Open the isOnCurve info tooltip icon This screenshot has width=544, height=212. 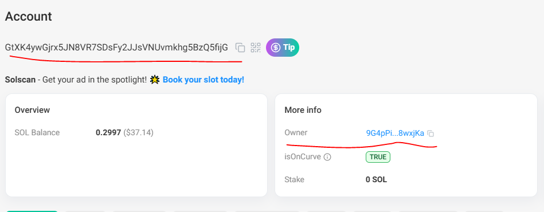pos(327,157)
